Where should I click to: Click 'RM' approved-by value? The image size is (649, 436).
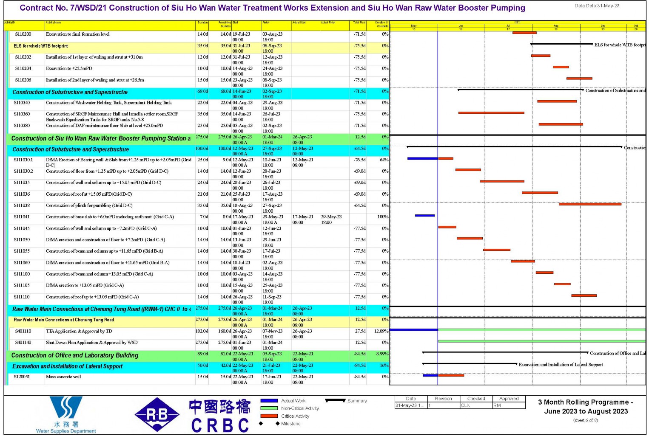point(497,405)
